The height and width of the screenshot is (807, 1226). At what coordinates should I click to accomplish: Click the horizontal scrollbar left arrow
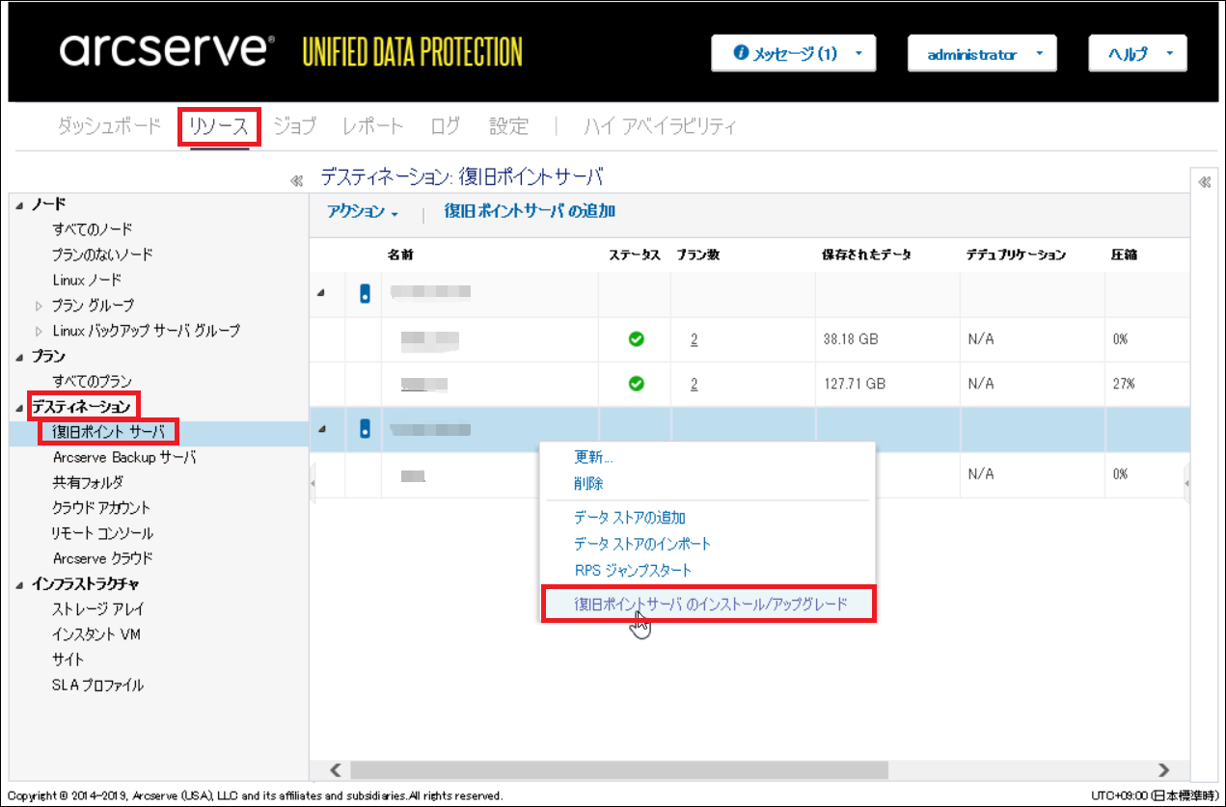click(336, 769)
